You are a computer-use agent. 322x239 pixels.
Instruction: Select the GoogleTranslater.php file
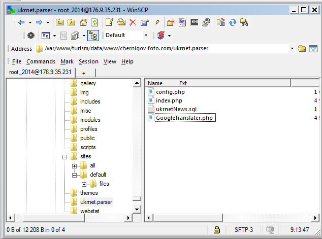tap(184, 118)
